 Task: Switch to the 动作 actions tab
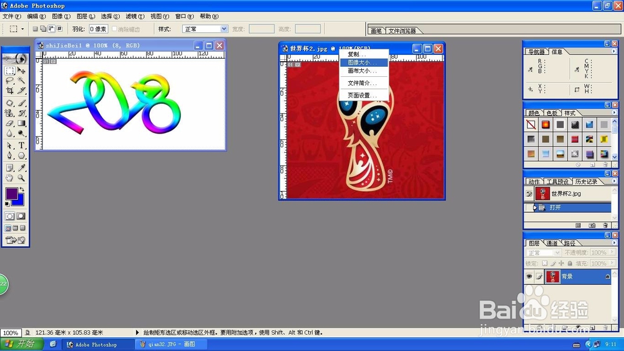click(x=534, y=182)
